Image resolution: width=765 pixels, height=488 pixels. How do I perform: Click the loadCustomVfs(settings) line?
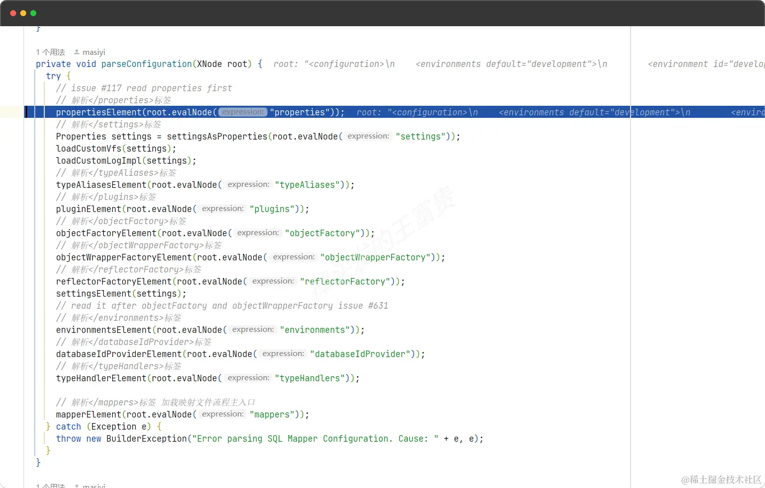[x=116, y=149]
